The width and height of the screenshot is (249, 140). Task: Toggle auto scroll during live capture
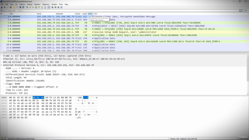click(x=45, y=7)
